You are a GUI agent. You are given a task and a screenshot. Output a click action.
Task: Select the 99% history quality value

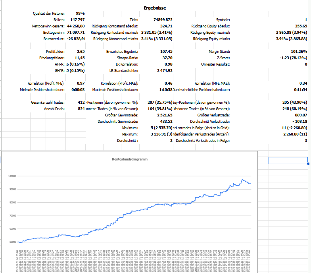[80, 14]
